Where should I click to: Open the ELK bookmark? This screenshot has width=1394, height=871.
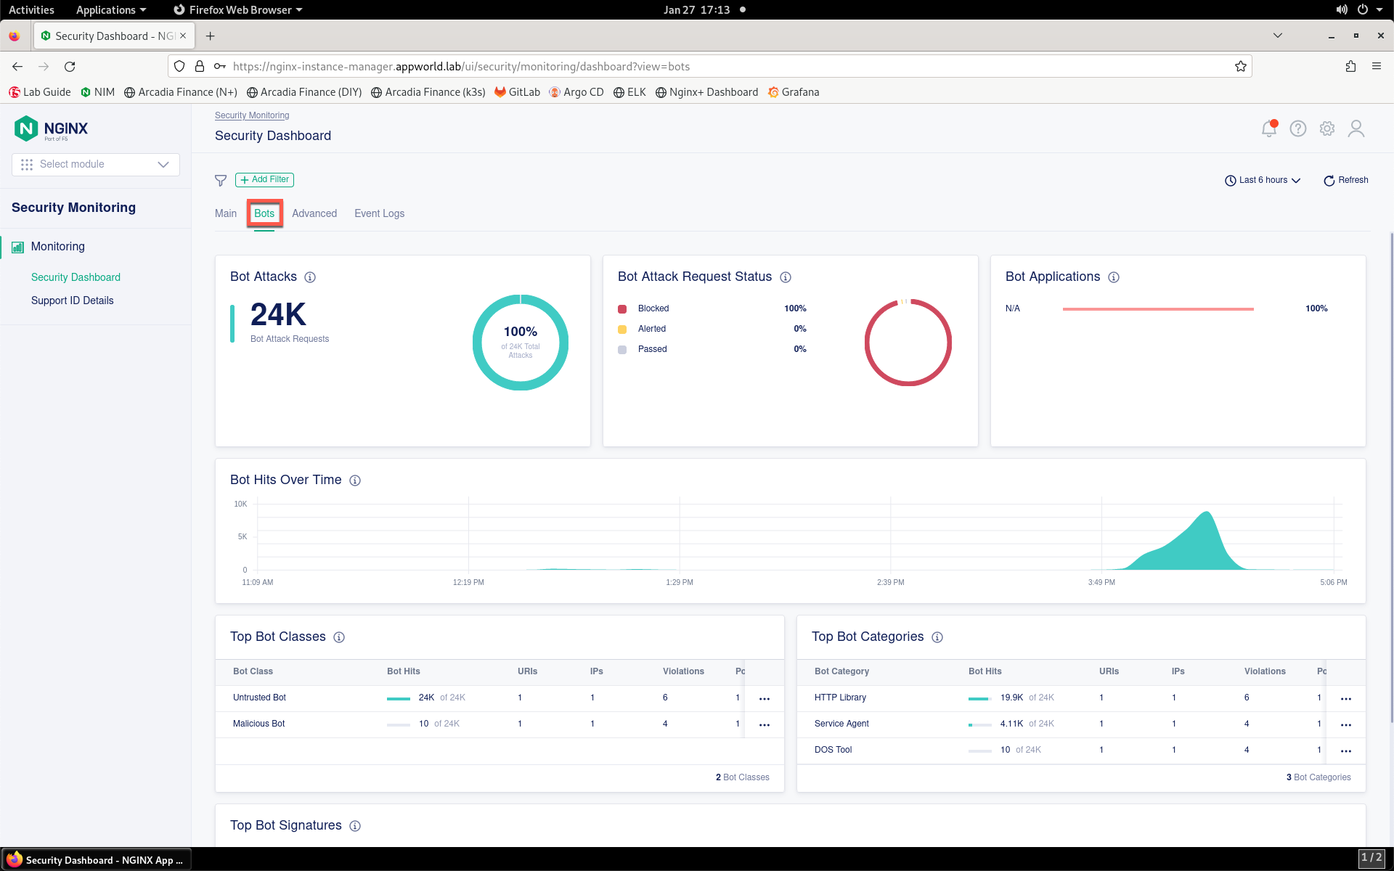tap(629, 92)
